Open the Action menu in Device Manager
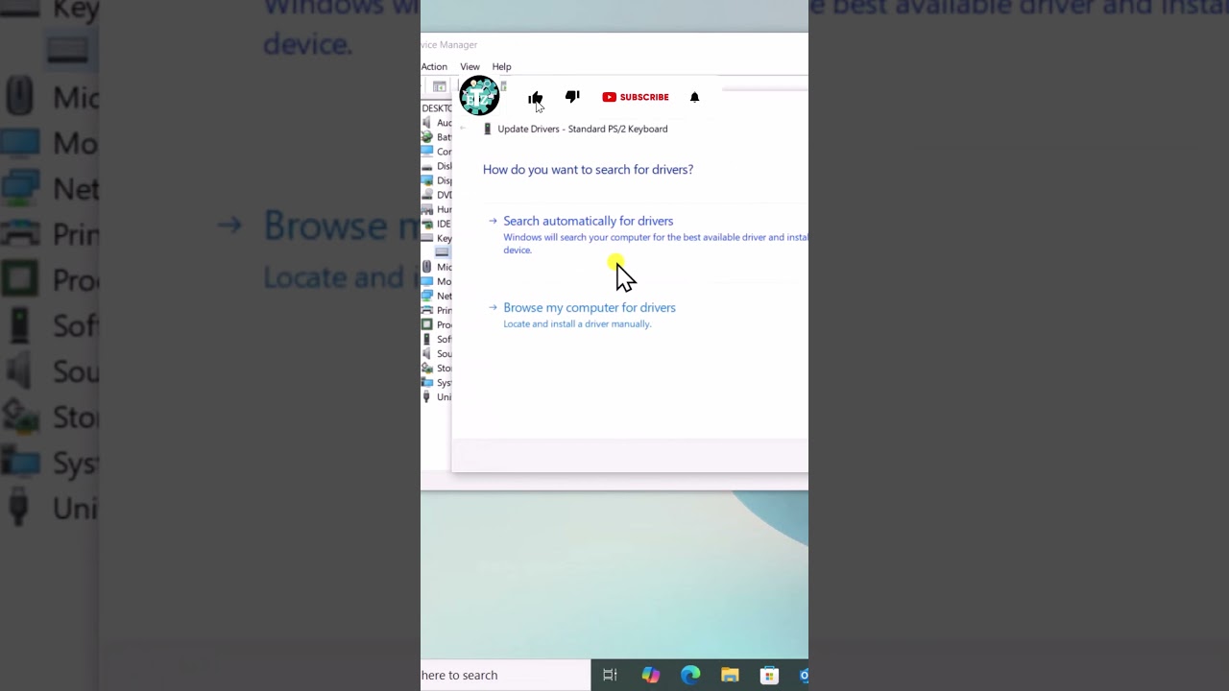The height and width of the screenshot is (691, 1229). coord(434,66)
